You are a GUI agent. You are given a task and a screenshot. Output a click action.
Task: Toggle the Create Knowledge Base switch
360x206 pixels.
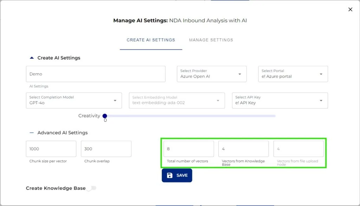[91, 188]
